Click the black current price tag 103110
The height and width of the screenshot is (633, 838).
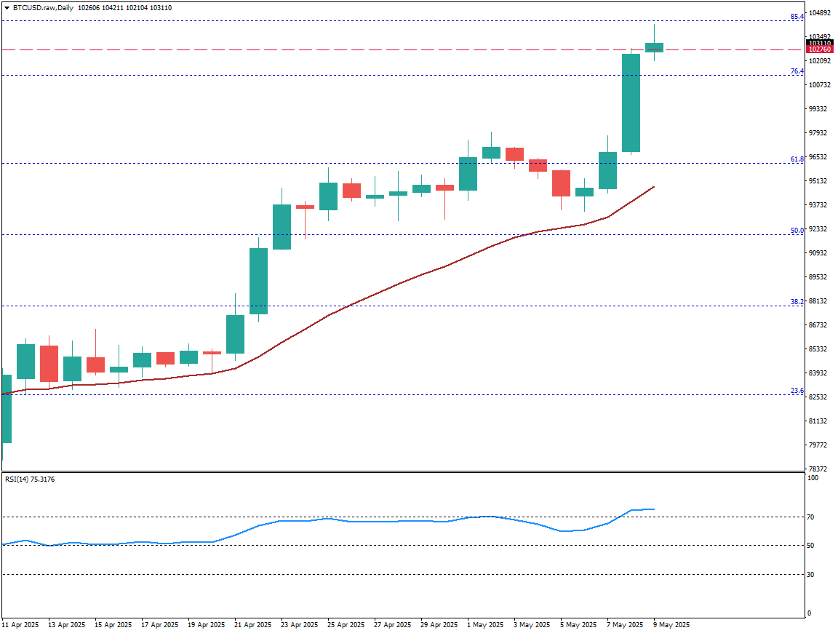pyautogui.click(x=820, y=44)
